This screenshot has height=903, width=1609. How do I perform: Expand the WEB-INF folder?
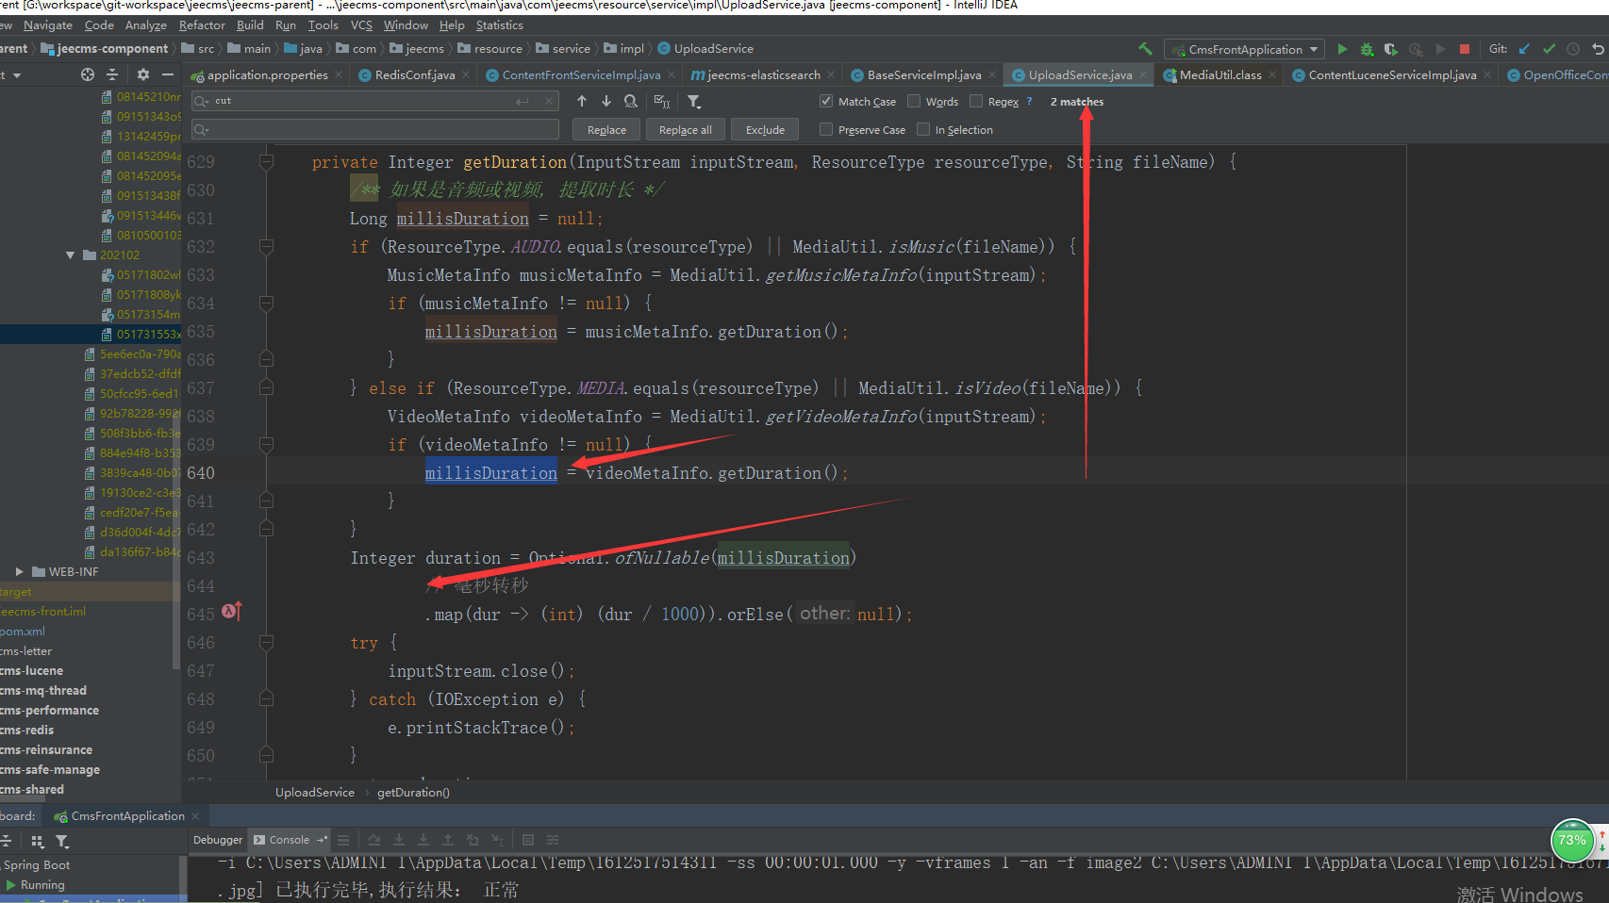pos(20,572)
